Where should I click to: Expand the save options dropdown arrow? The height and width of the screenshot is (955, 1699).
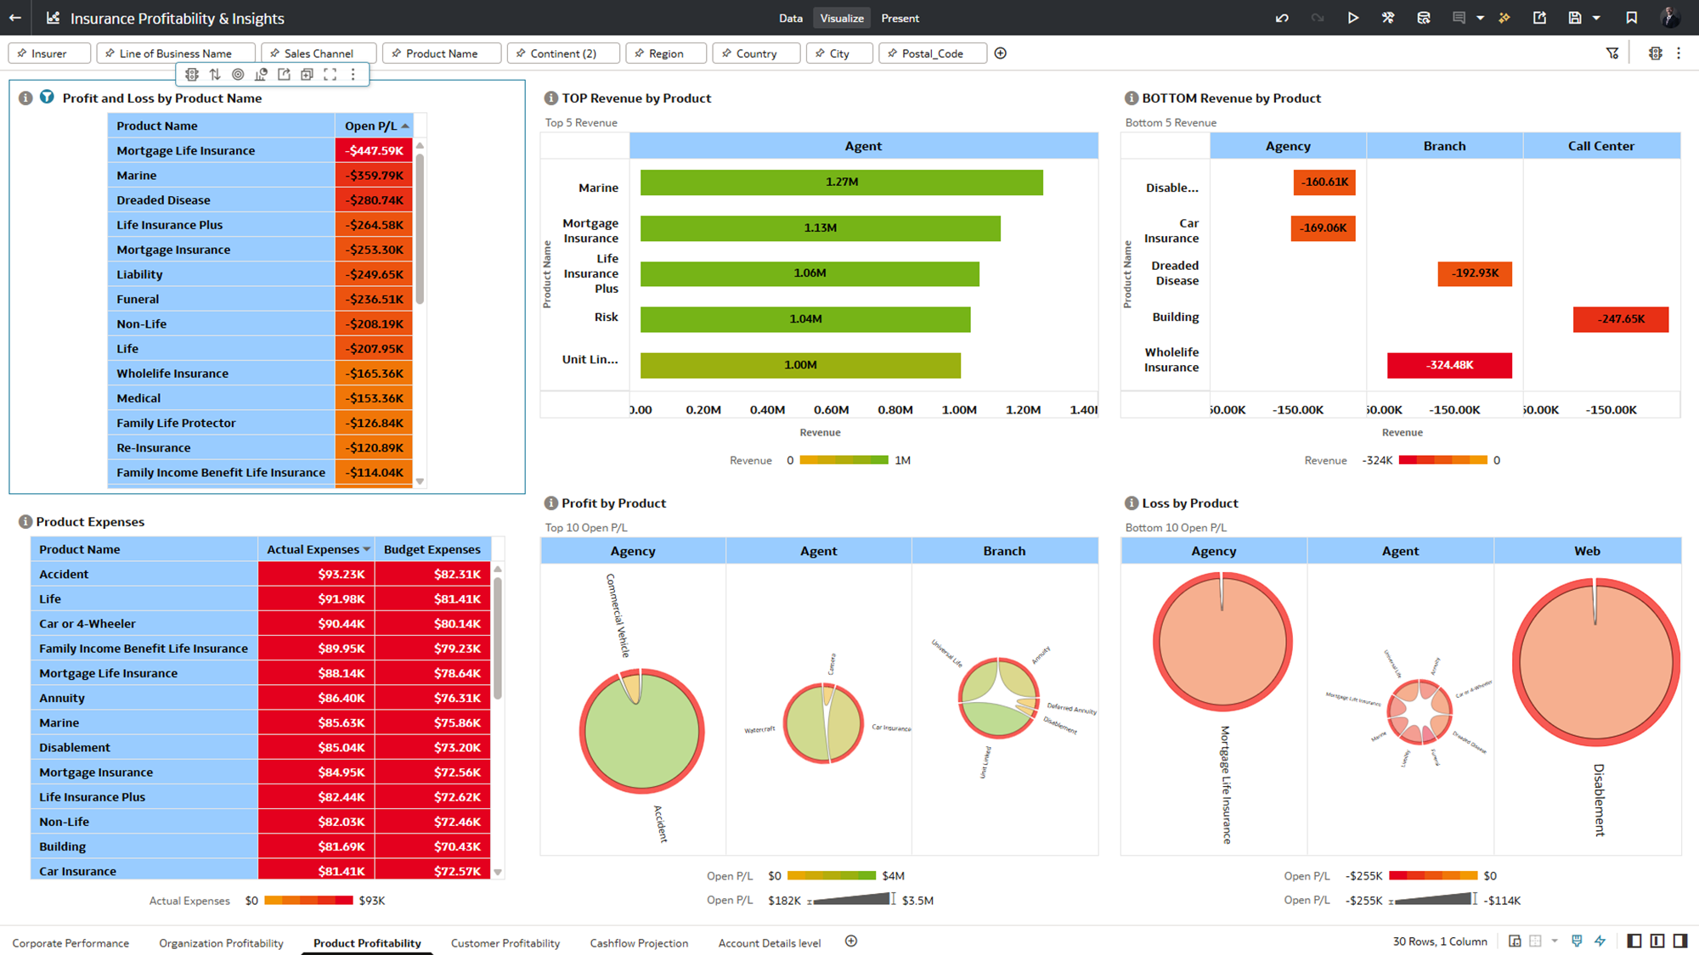[x=1596, y=18]
